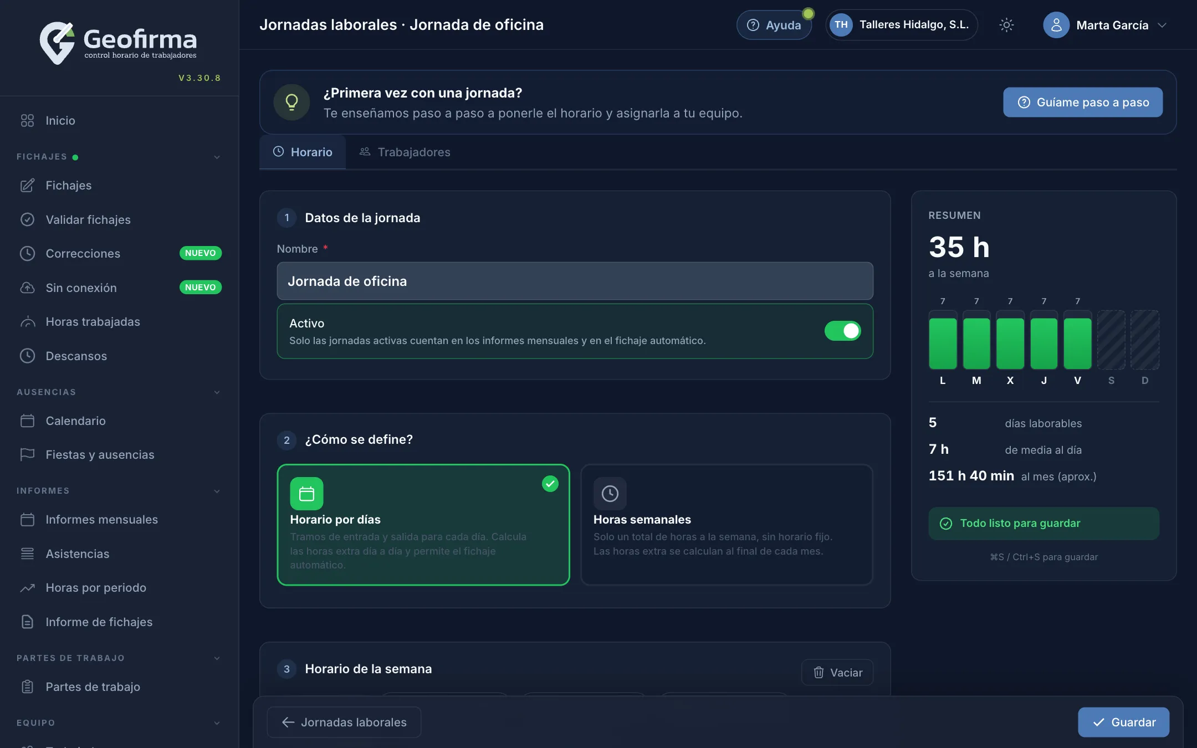This screenshot has width=1197, height=748.
Task: Open Sin conexión cloud icon item
Action: (x=27, y=288)
